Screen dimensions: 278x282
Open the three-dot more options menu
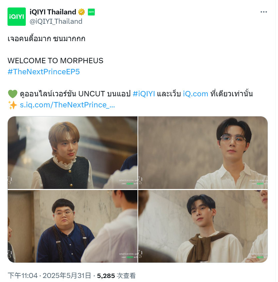pyautogui.click(x=263, y=12)
